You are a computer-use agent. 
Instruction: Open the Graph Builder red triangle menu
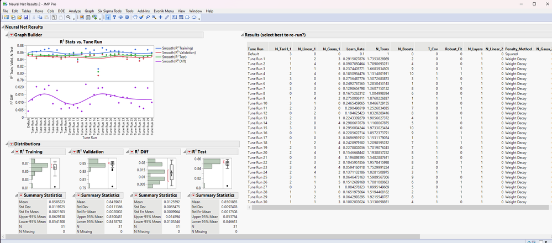[x=11, y=35]
